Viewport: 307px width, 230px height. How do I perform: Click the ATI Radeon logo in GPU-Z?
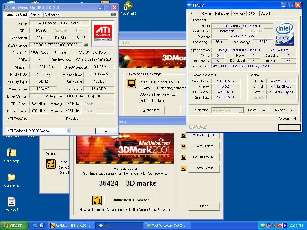[103, 34]
